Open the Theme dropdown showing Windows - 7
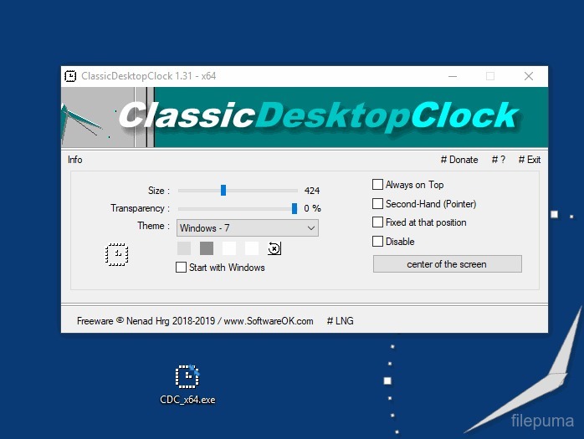 pyautogui.click(x=247, y=228)
